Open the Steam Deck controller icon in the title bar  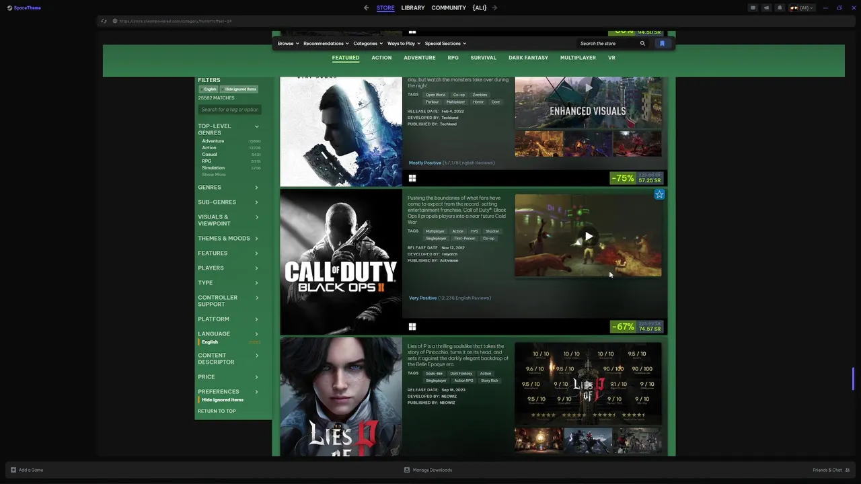click(x=753, y=8)
